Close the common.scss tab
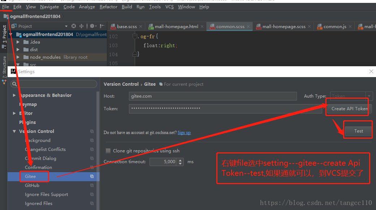Viewport: 376px width, 210px height. click(x=248, y=27)
